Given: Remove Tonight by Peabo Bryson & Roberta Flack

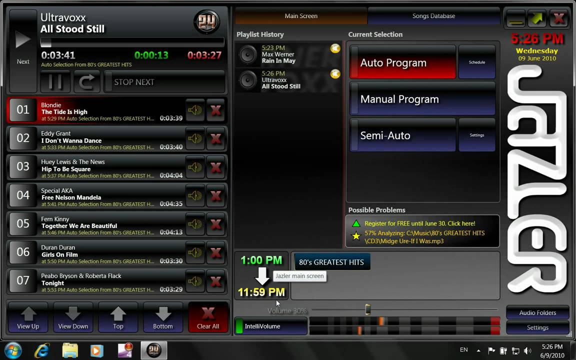Looking at the screenshot, I should click(x=215, y=281).
